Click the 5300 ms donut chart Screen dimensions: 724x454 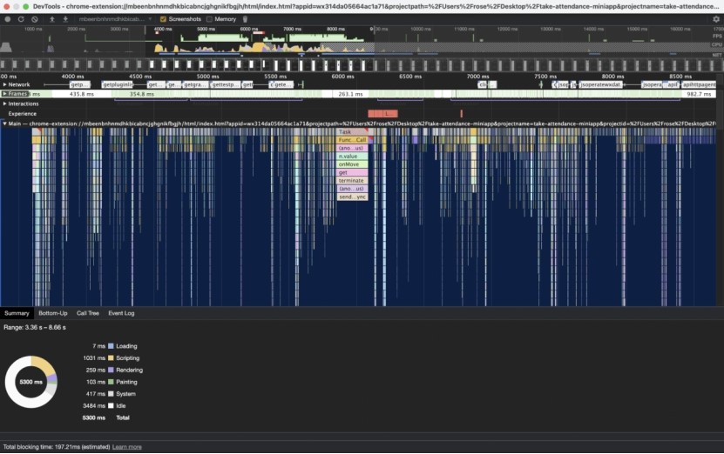[31, 382]
